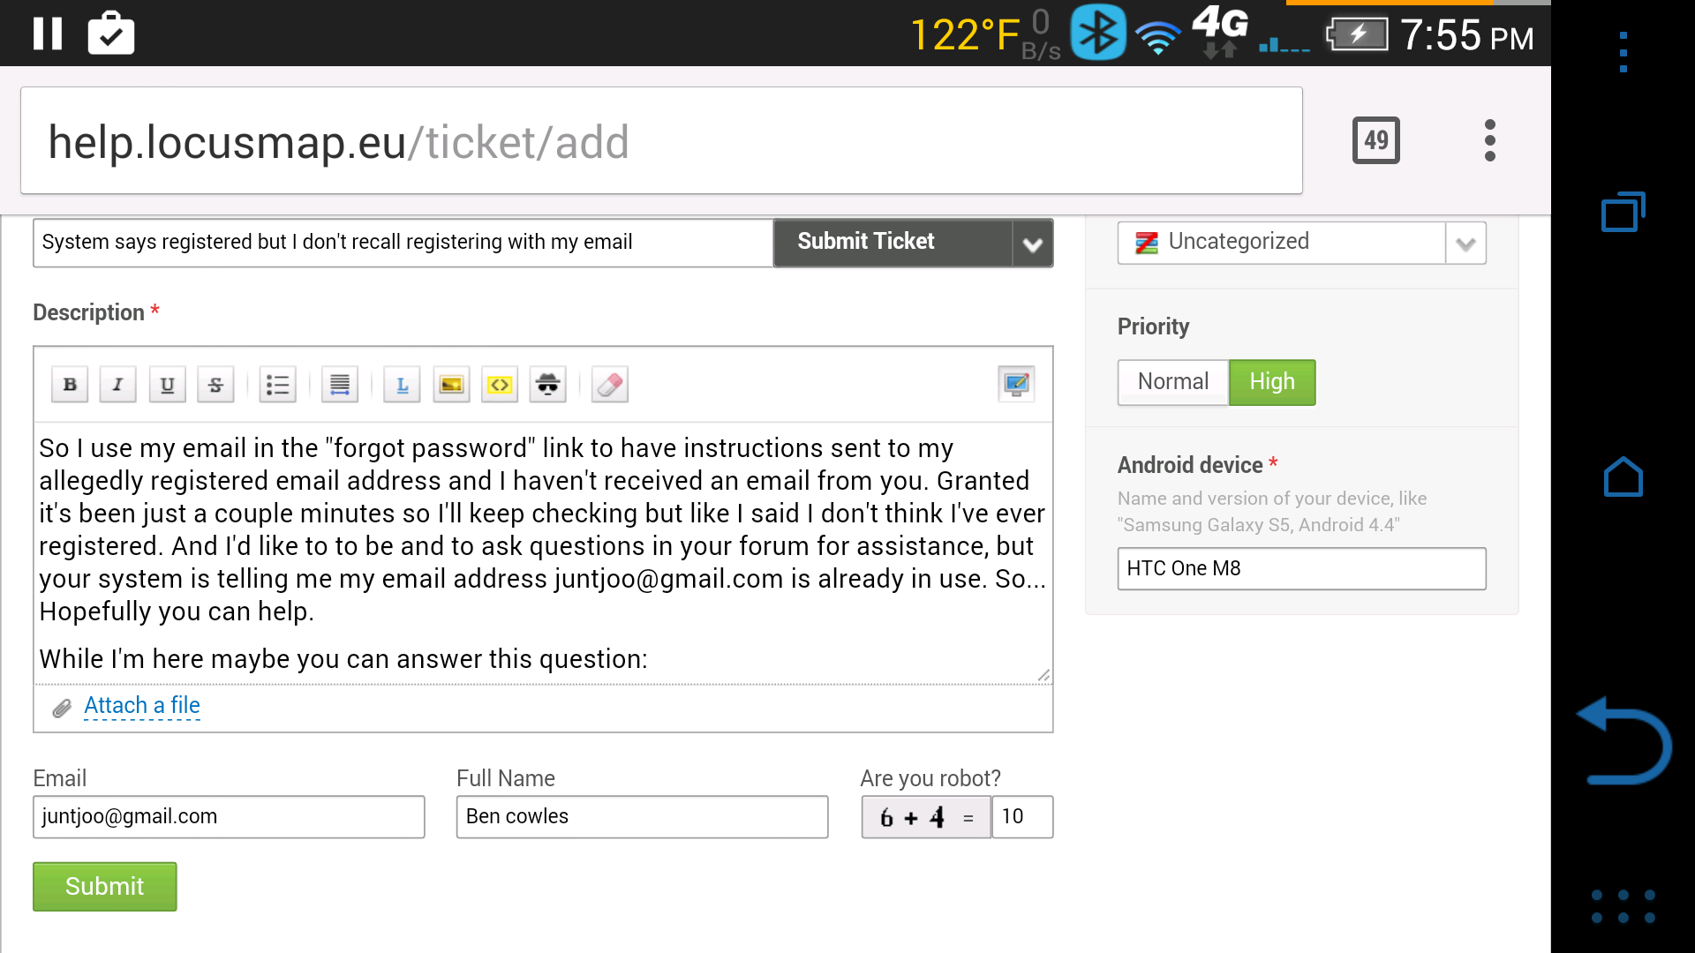
Task: Apply strikethrough formatting
Action: [x=215, y=385]
